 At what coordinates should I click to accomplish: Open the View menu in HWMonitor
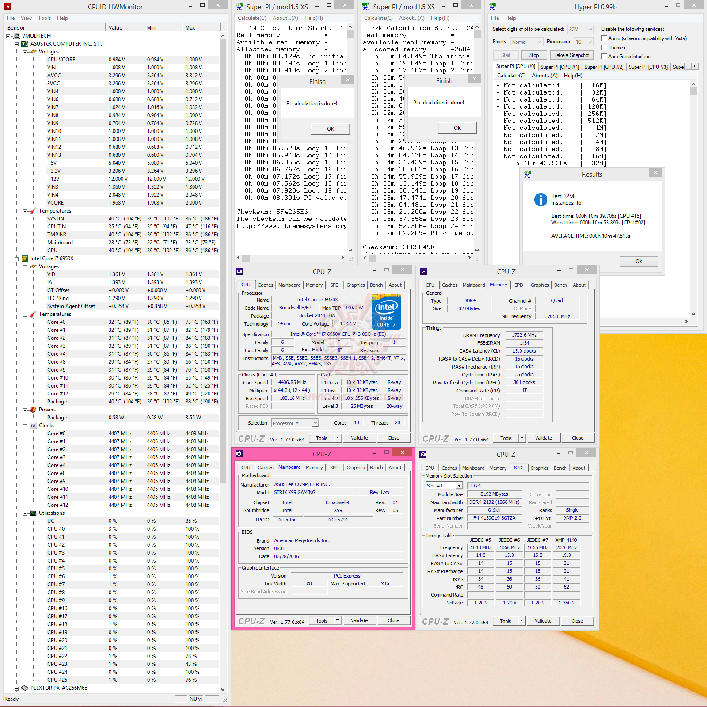[x=26, y=18]
